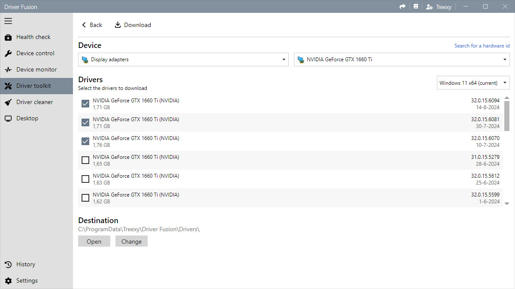This screenshot has height=289, width=515.
Task: Click the manual book icon in title bar
Action: pos(415,6)
